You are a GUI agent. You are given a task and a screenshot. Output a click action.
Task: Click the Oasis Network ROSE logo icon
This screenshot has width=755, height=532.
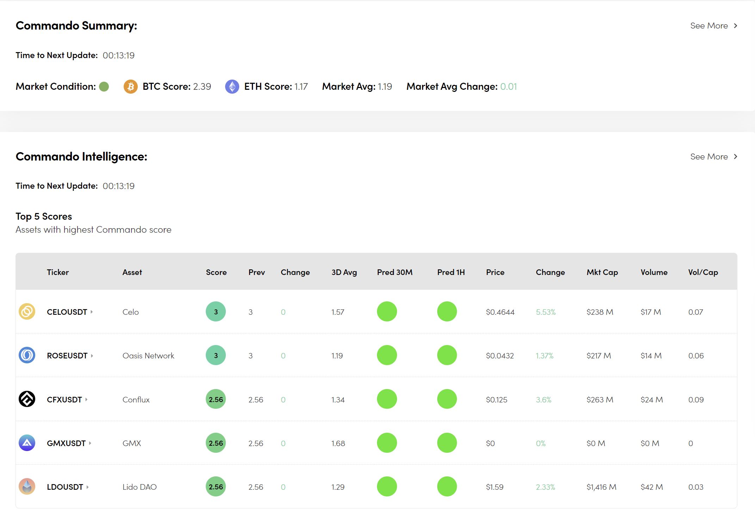(27, 355)
